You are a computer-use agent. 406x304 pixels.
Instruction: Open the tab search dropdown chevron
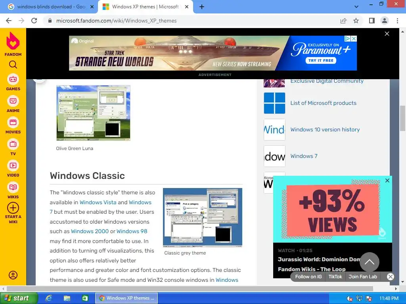pos(356,7)
